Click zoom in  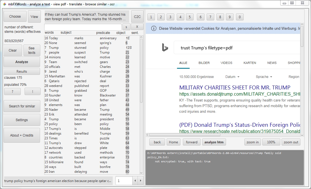[x=253, y=142]
